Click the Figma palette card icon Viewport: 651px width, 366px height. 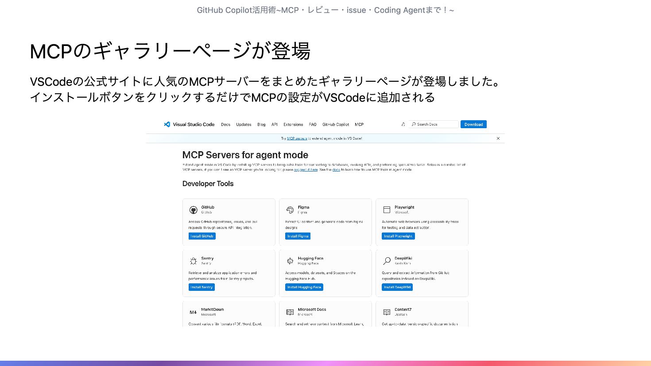tap(290, 210)
